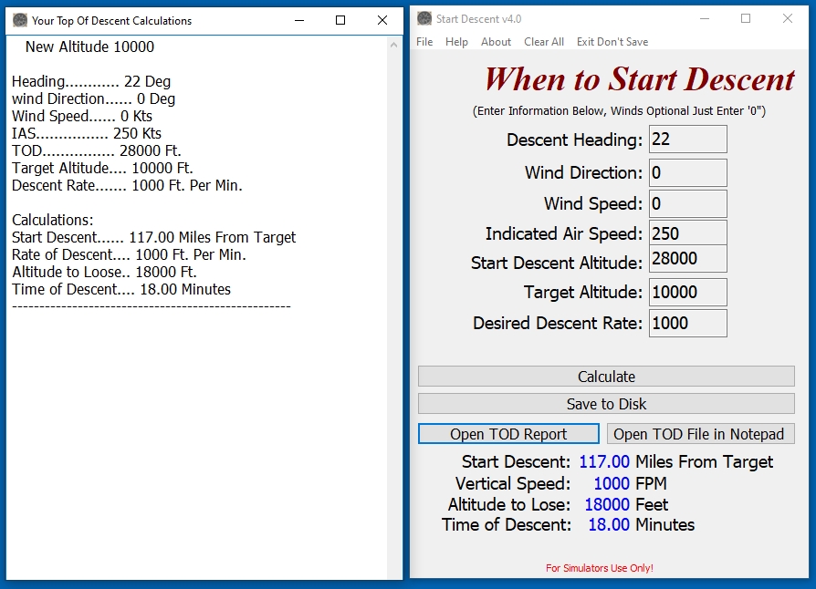The width and height of the screenshot is (816, 589).
Task: Click the Start Descent app title icon
Action: click(424, 19)
